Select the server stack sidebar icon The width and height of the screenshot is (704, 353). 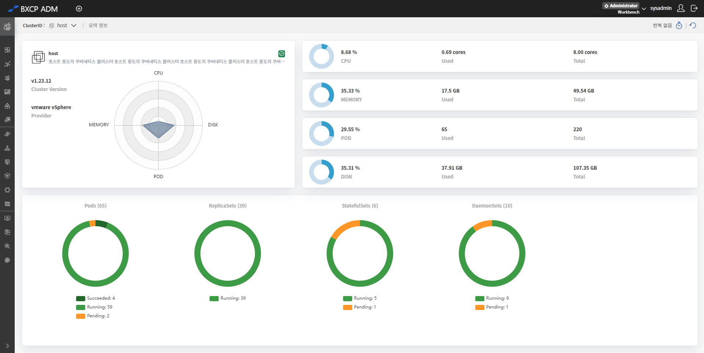7,162
